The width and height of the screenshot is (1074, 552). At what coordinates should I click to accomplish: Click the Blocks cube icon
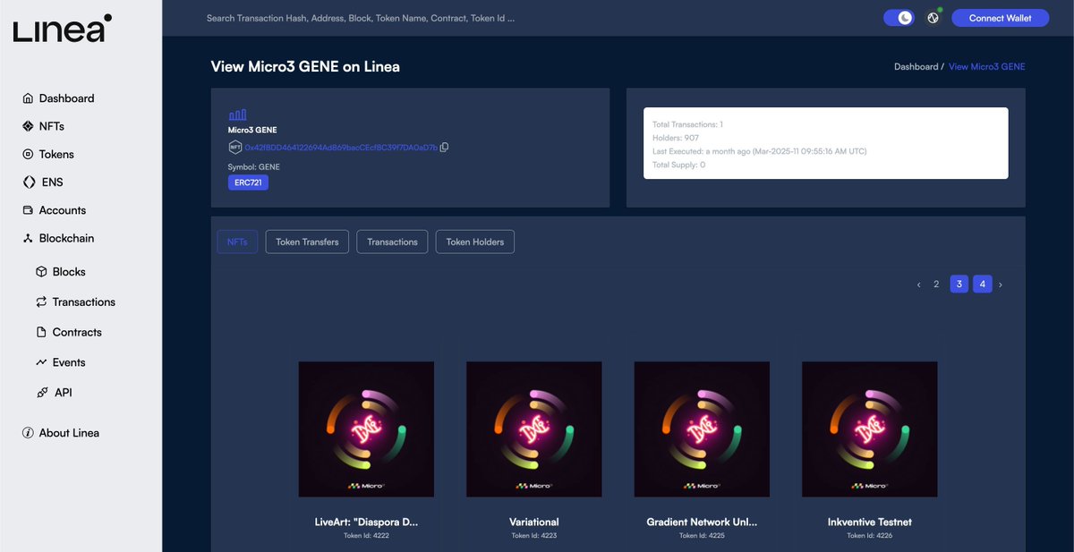(41, 272)
